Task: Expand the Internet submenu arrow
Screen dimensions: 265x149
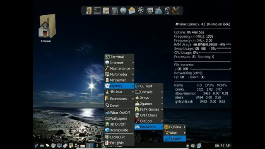Action: [133, 62]
